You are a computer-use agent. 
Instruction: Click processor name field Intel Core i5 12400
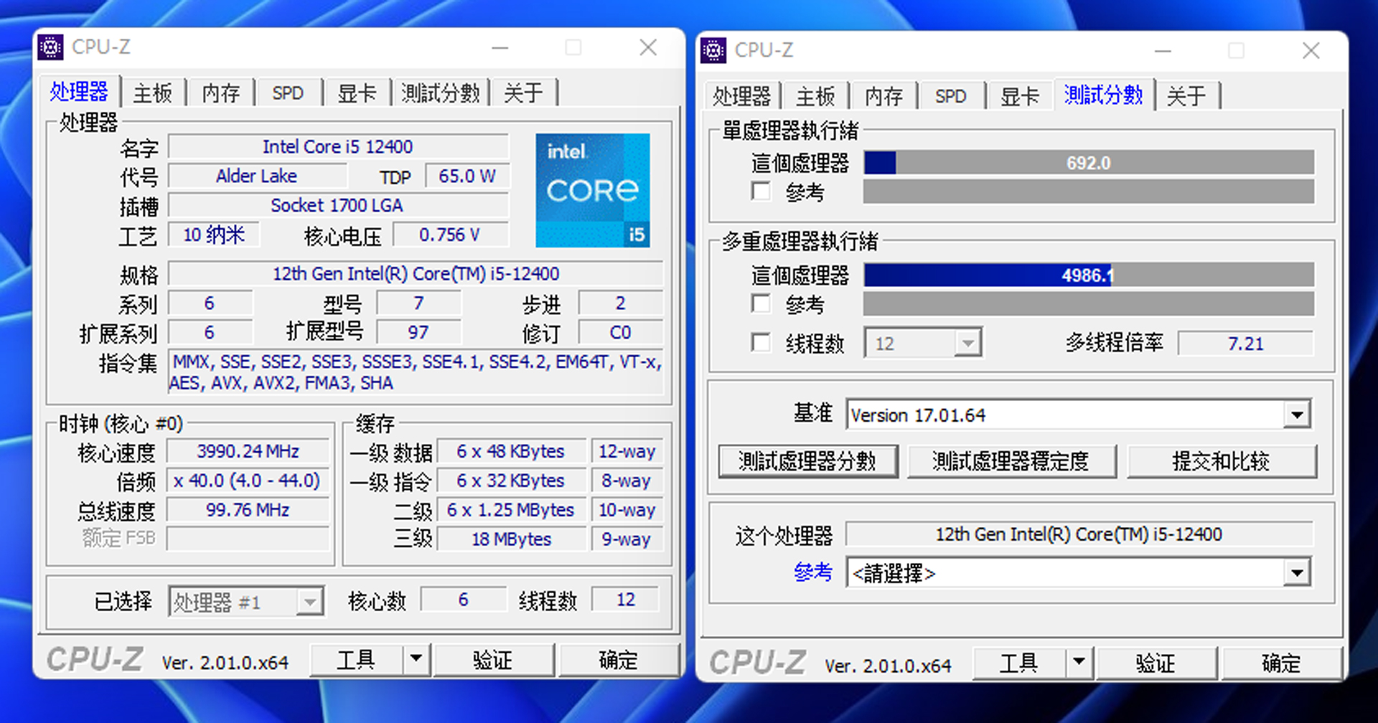click(x=338, y=147)
